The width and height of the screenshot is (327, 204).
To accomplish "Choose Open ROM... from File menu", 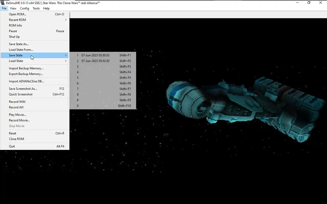I will click(x=35, y=14).
